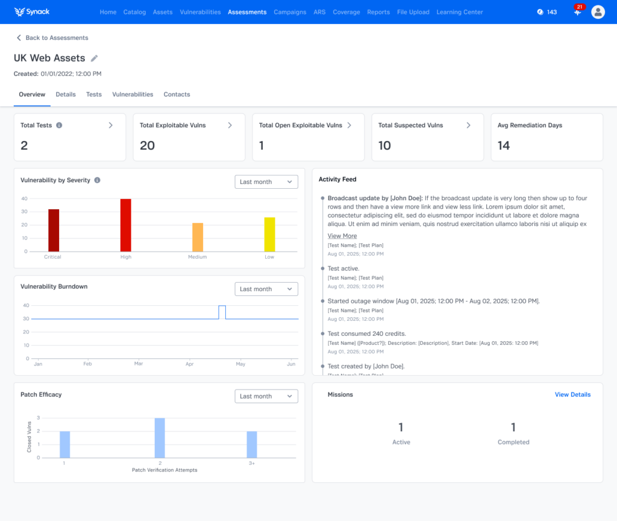
Task: Click the View More link in Activity Feed
Action: [x=342, y=236]
